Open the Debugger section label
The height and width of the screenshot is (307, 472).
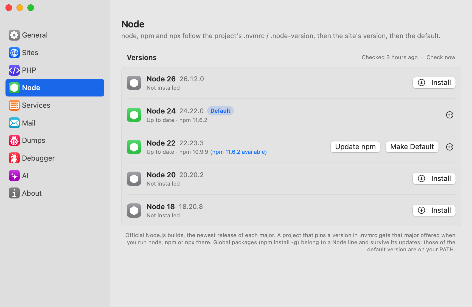pos(38,158)
